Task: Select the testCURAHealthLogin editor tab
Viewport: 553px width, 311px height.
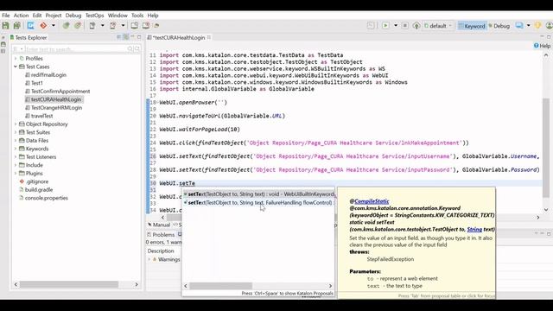Action: 179,37
